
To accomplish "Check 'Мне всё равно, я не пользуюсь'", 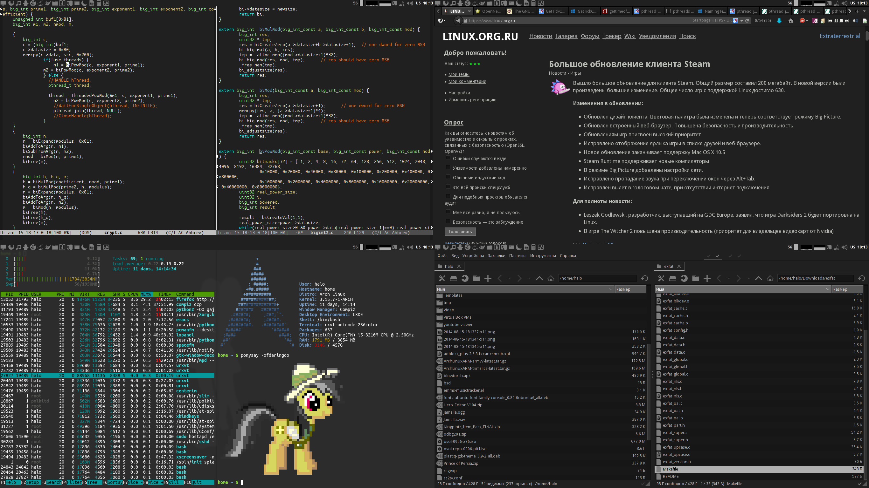I will click(448, 212).
